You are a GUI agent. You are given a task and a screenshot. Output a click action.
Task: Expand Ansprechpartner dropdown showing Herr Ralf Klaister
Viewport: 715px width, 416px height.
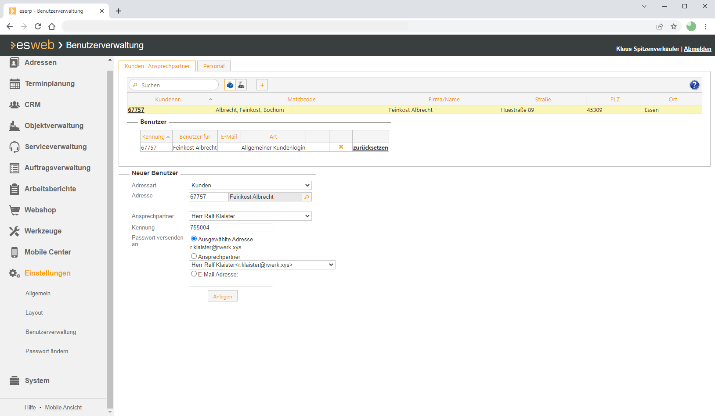click(250, 216)
